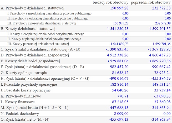This screenshot has width=172, height=123.
Task: Click label 'H. Zysk (strata) z działalności operacyjnej'
Action: [x=35, y=79]
